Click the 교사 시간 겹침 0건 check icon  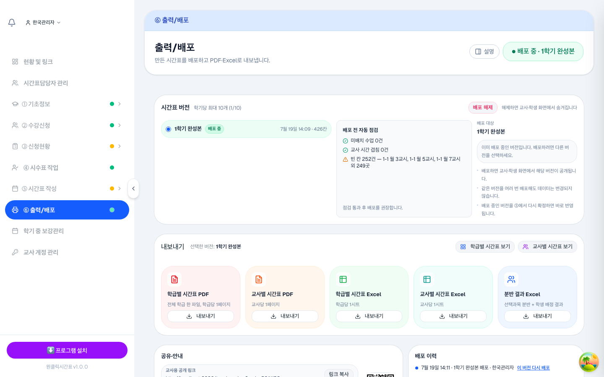346,150
